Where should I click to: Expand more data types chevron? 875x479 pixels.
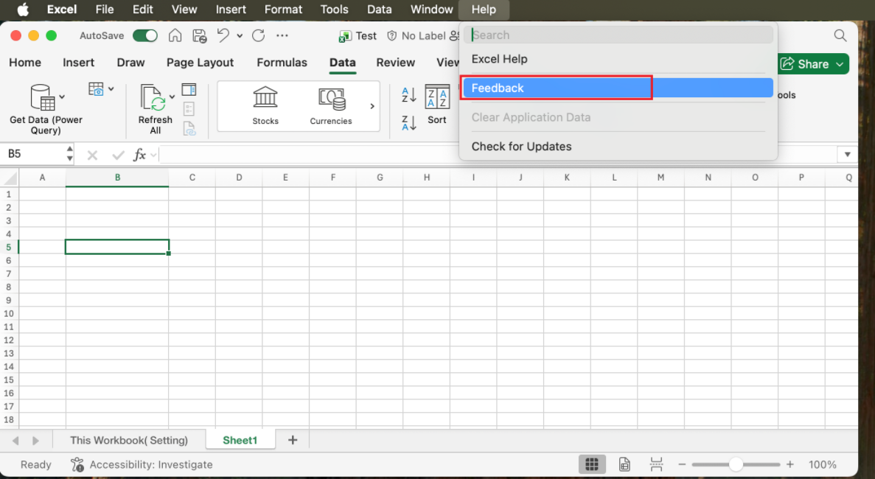click(x=372, y=106)
